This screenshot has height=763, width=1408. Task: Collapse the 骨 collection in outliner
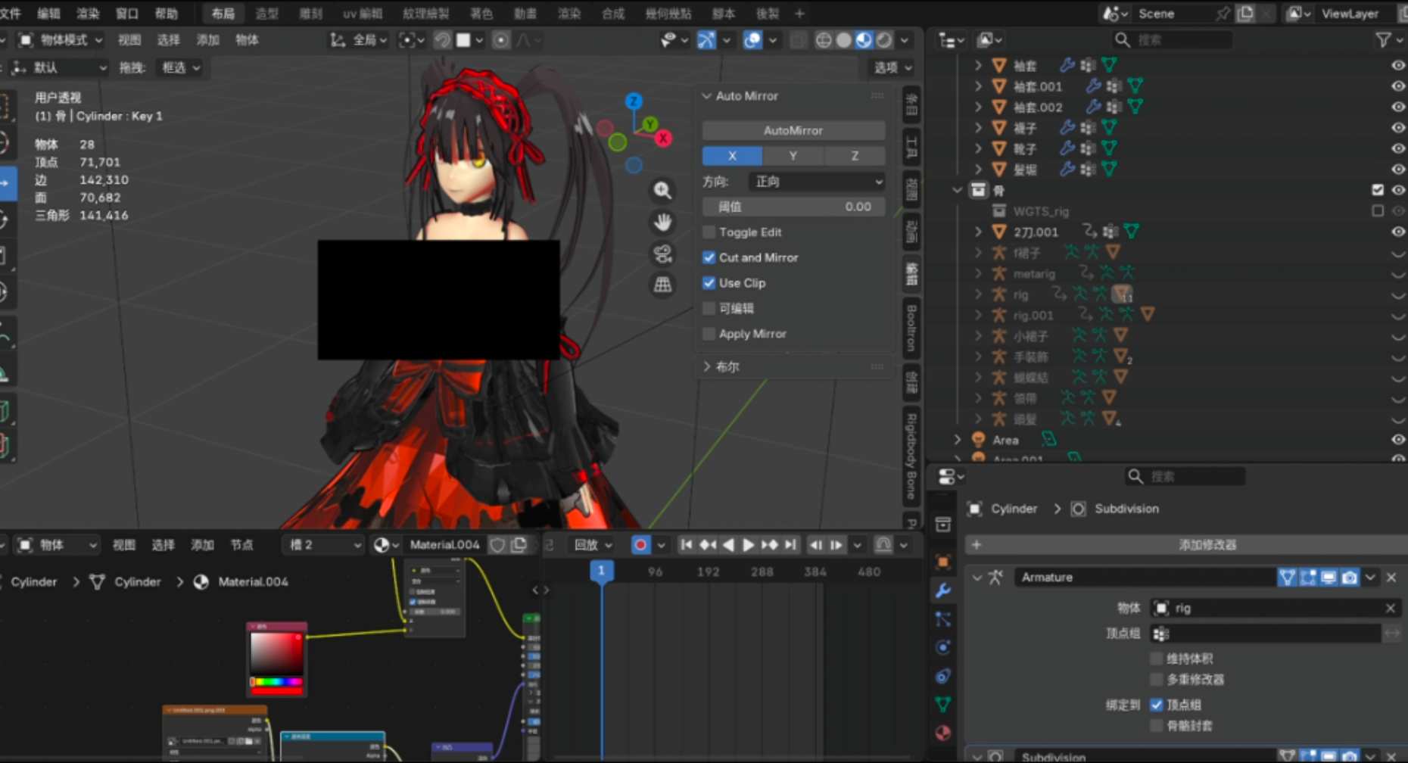coord(958,190)
